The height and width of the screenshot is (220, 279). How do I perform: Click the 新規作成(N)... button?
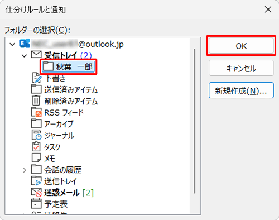click(241, 90)
